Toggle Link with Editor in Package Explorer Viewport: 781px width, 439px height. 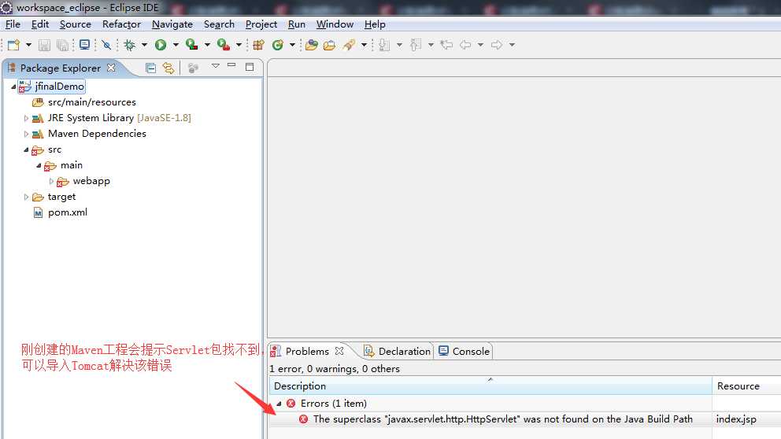pyautogui.click(x=168, y=68)
